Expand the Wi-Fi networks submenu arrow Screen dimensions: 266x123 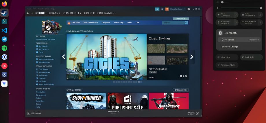236,14
